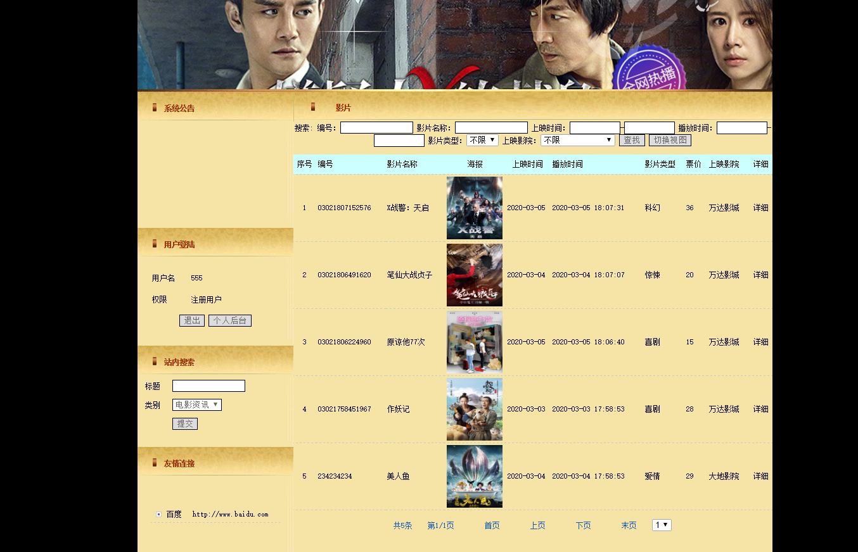Image resolution: width=858 pixels, height=552 pixels.
Task: Submit site search with 提交 button
Action: point(185,423)
